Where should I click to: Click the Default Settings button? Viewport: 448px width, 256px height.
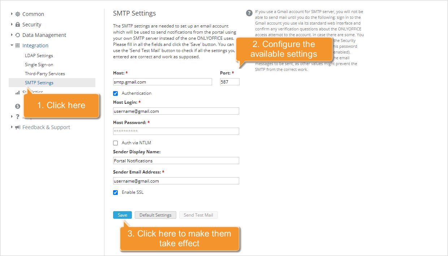click(155, 215)
